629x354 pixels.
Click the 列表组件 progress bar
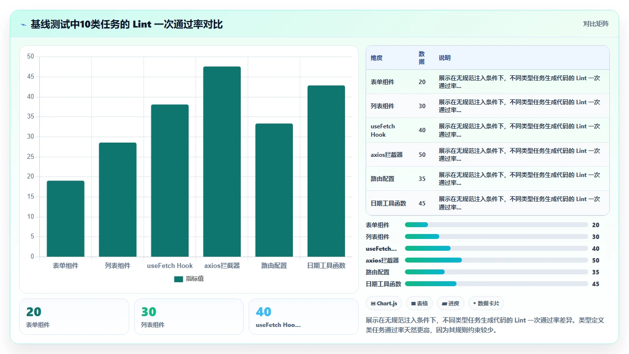tap(496, 236)
